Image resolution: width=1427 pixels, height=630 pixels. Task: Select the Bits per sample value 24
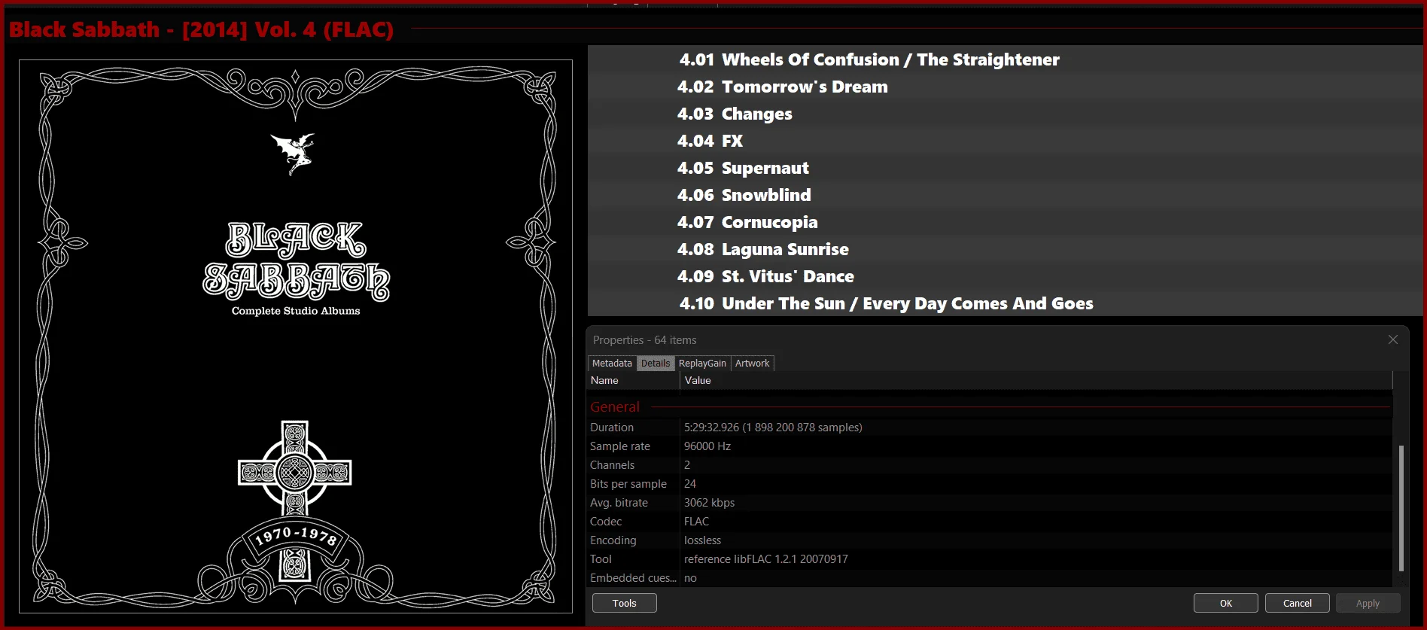[689, 483]
